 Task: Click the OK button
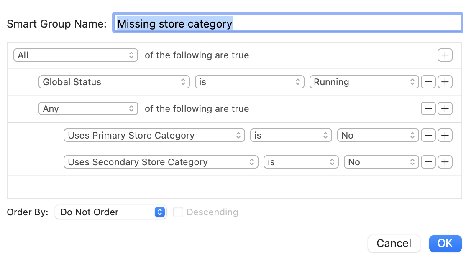[x=445, y=243]
